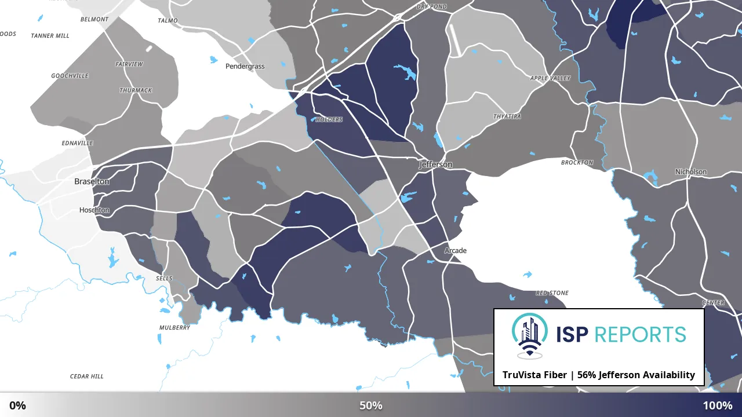
Task: Select the Arcade label on map
Action: (456, 250)
